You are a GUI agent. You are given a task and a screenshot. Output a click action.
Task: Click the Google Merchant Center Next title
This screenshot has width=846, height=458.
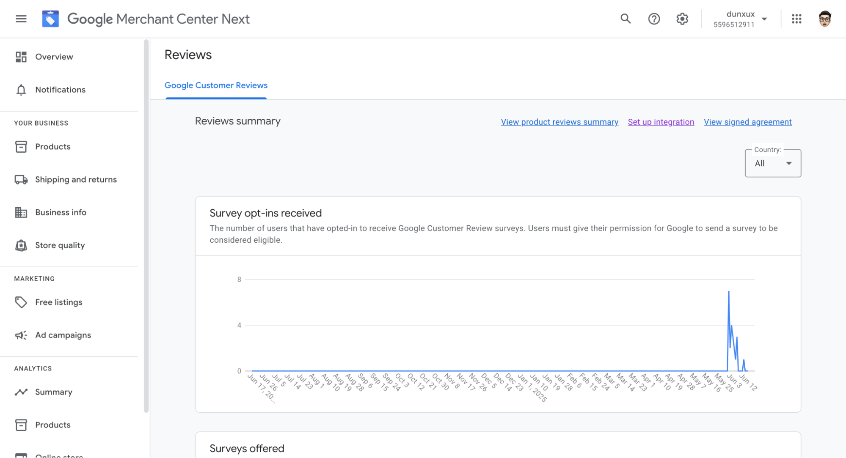(x=158, y=19)
